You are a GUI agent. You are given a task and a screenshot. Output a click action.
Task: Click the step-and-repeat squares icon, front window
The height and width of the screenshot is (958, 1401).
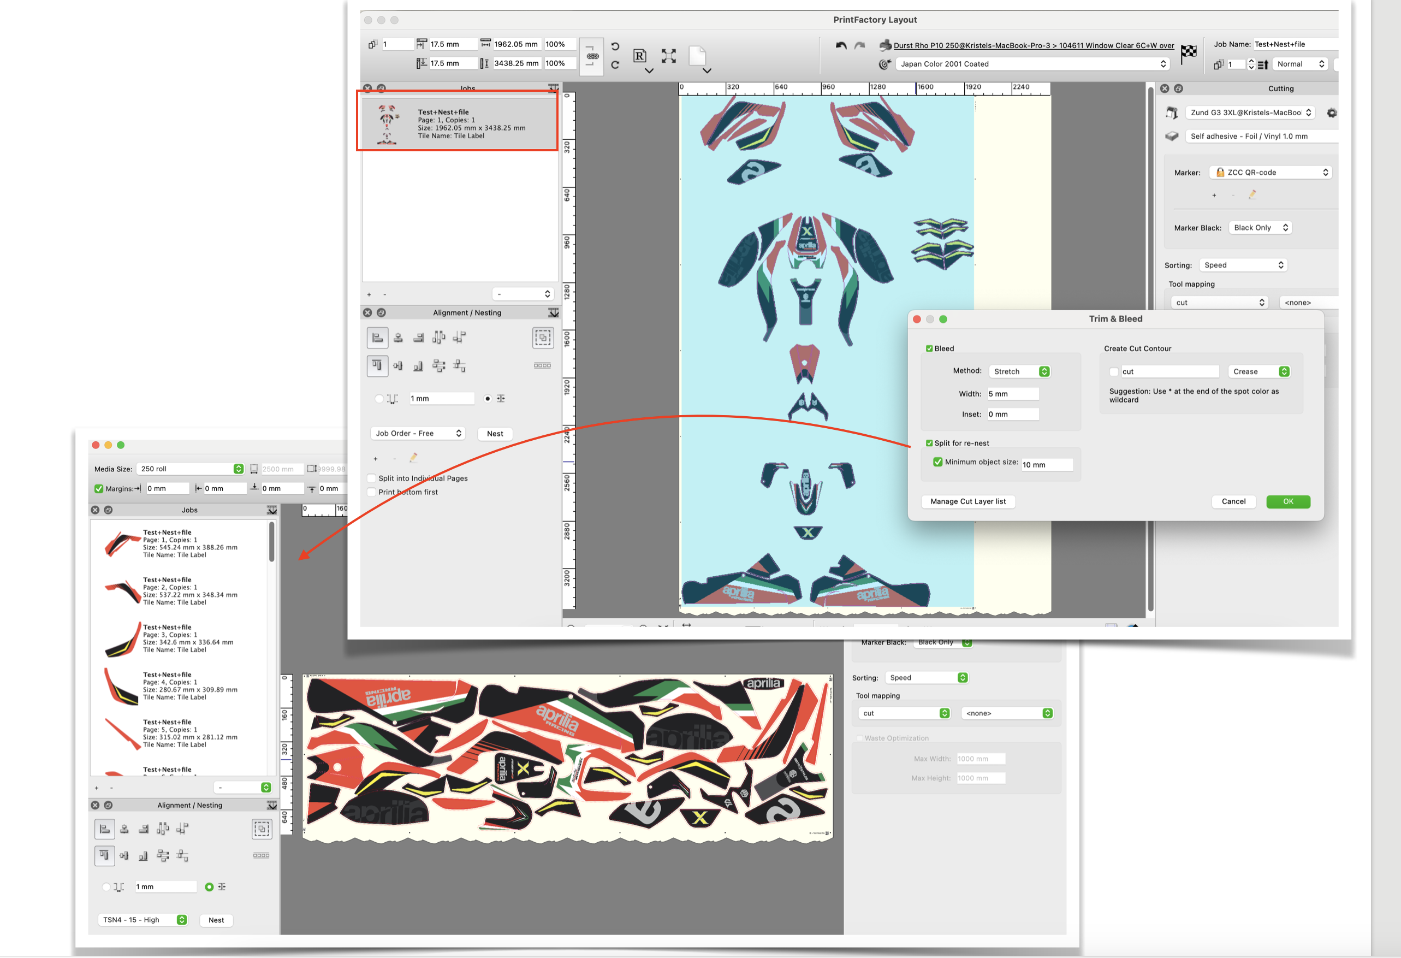pos(542,365)
